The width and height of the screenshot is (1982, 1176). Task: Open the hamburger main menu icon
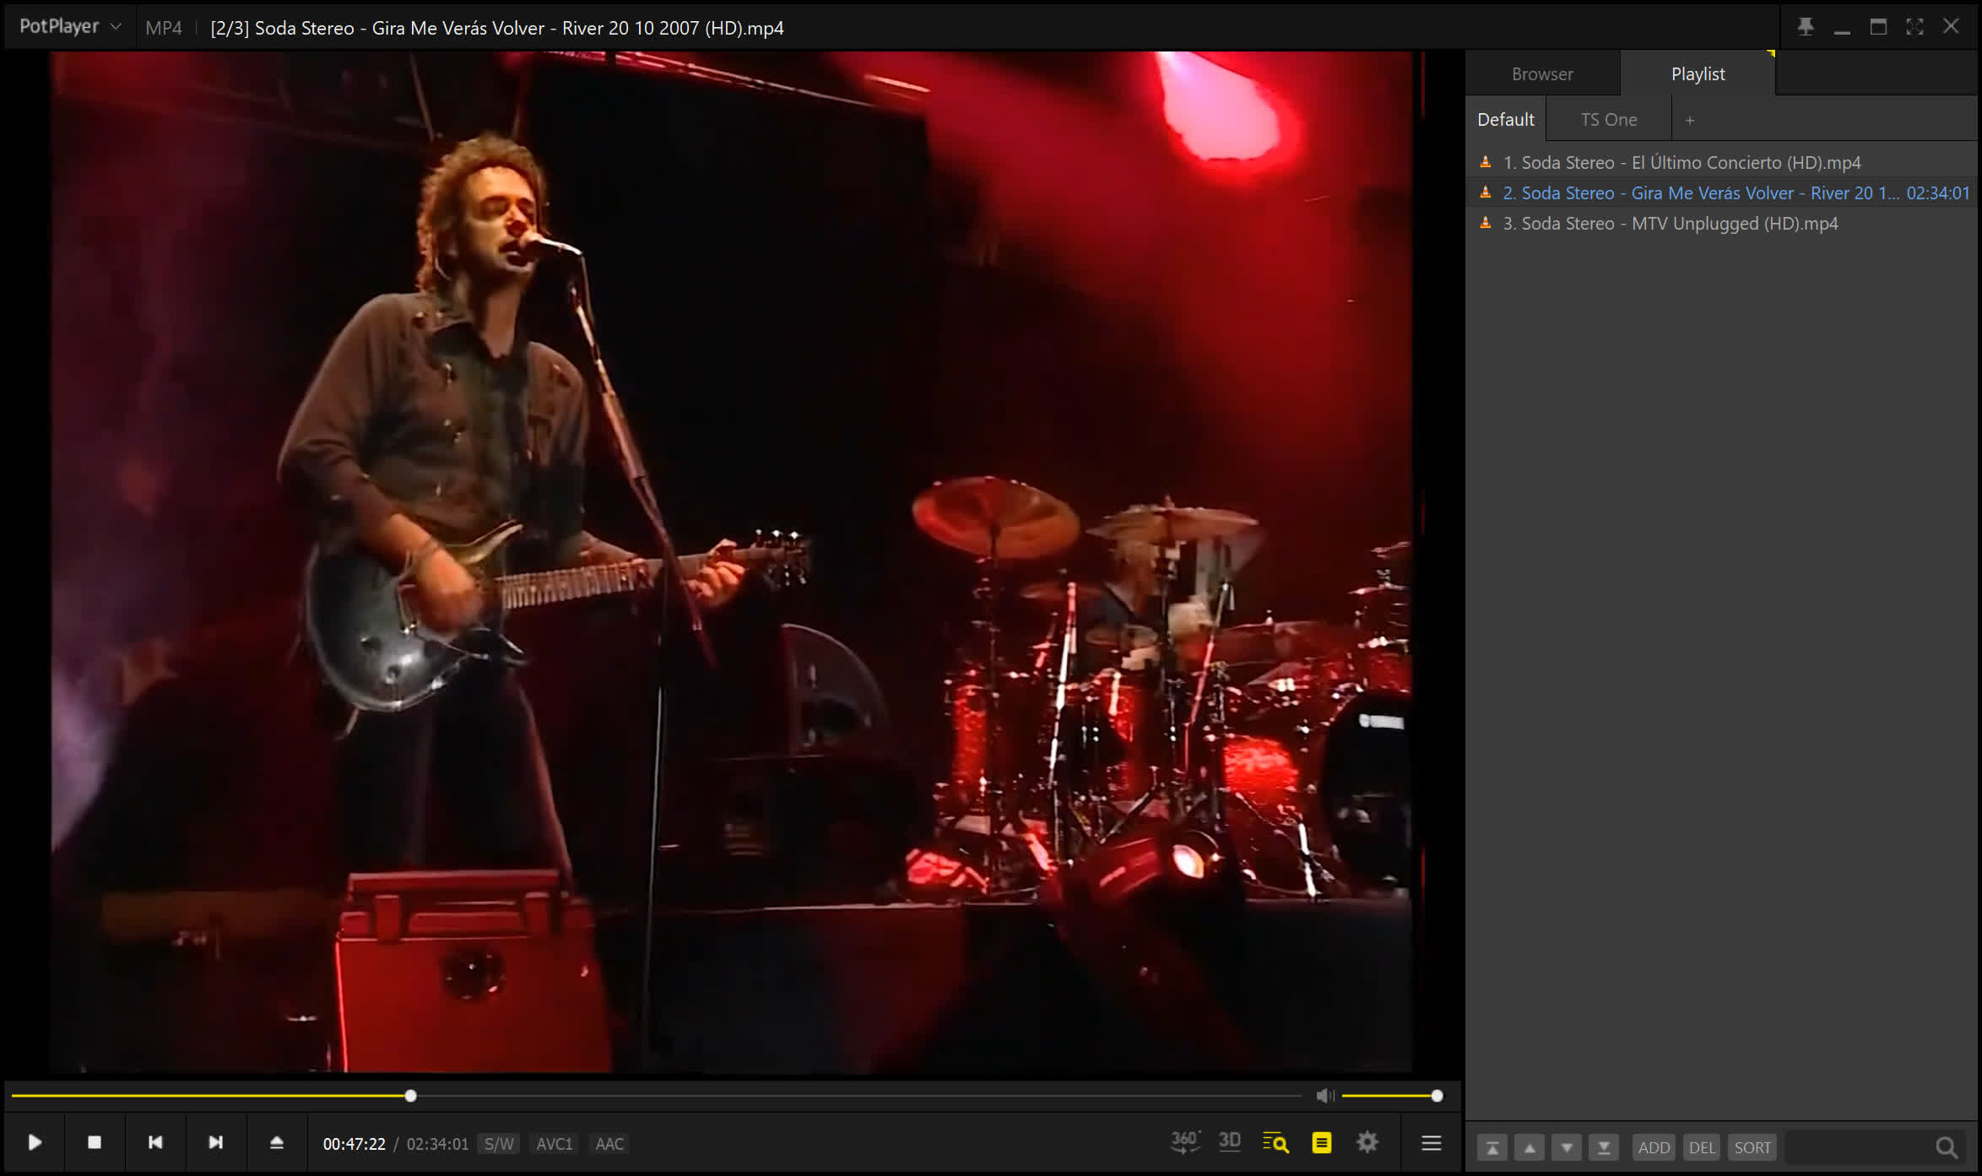pyautogui.click(x=1432, y=1143)
